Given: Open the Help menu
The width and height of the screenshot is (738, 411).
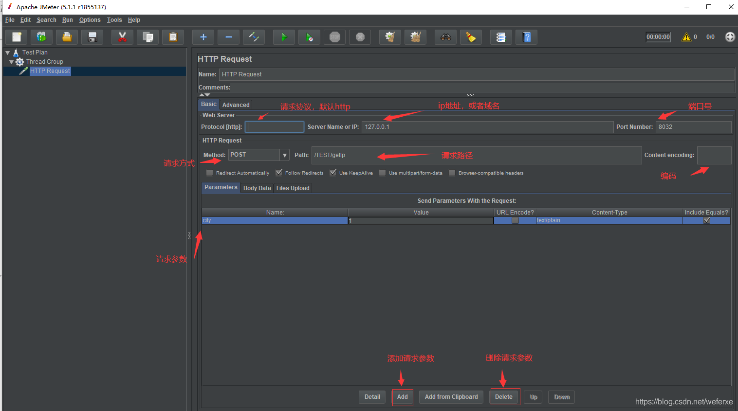Looking at the screenshot, I should 134,20.
